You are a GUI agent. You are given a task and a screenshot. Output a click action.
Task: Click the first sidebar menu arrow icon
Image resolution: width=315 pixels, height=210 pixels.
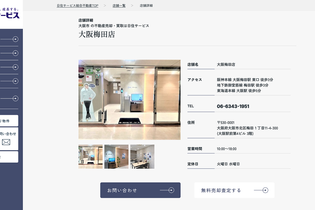click(x=15, y=39)
